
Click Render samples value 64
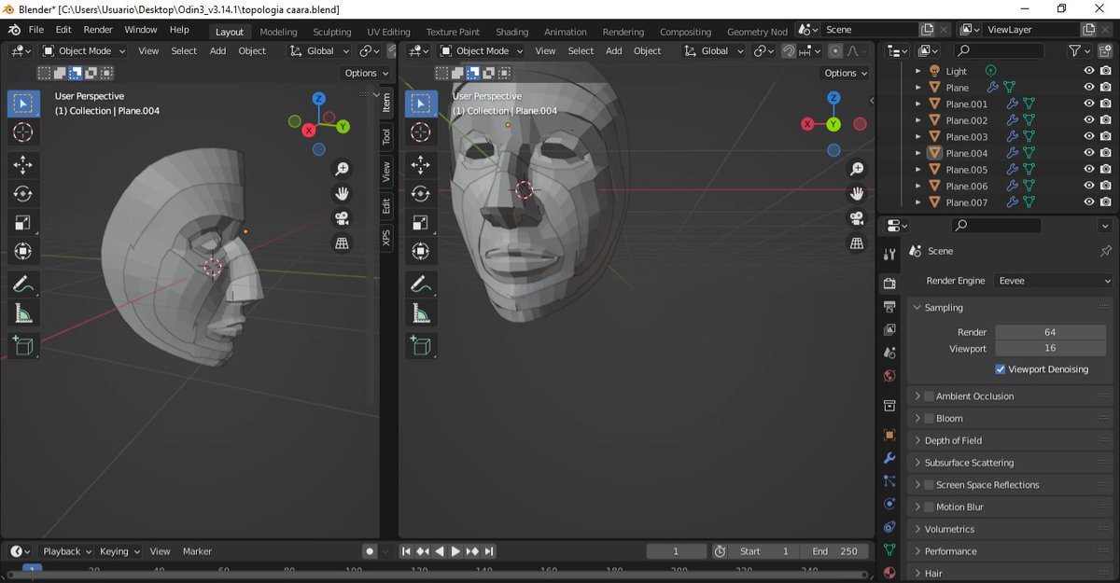(1050, 332)
